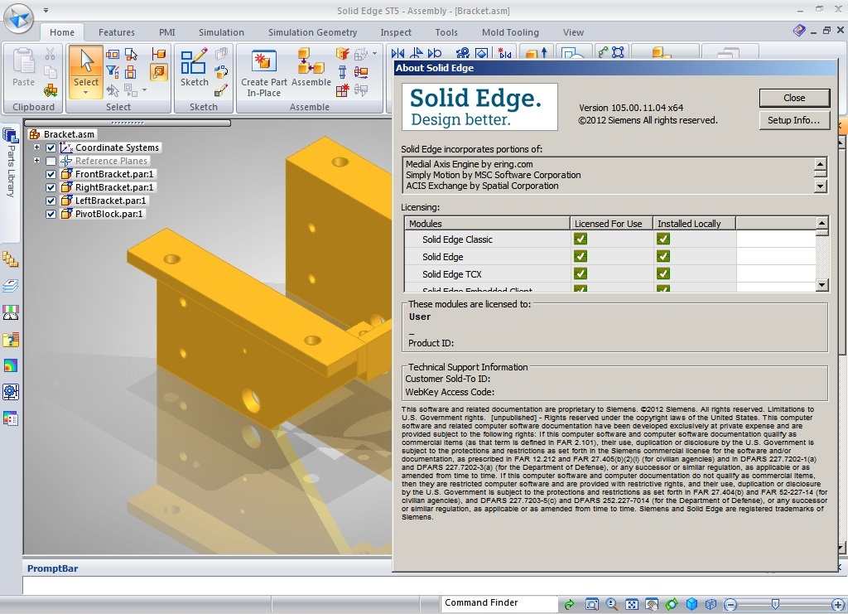848x614 pixels.
Task: Click down arrow in incorporated portions list
Action: [821, 186]
